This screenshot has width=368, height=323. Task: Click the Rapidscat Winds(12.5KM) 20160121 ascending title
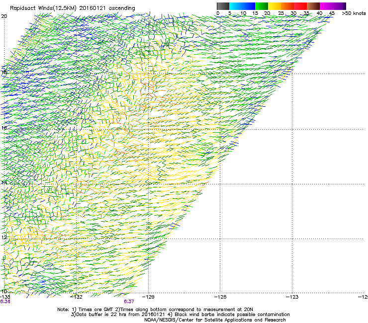pyautogui.click(x=73, y=8)
